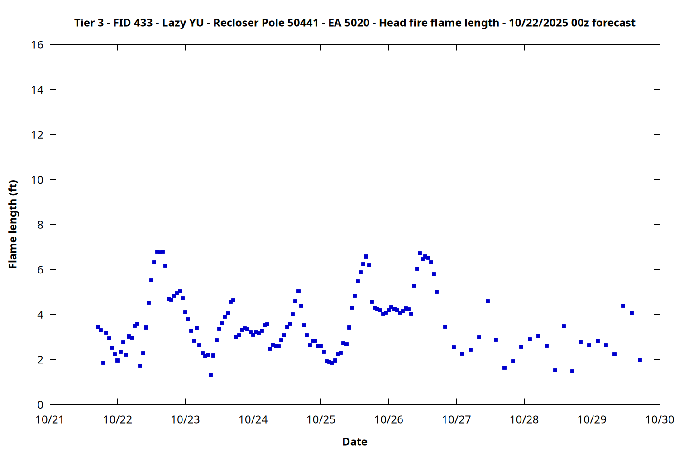The height and width of the screenshot is (452, 679).
Task: Select the lowest data point after 10/23
Action: (210, 375)
